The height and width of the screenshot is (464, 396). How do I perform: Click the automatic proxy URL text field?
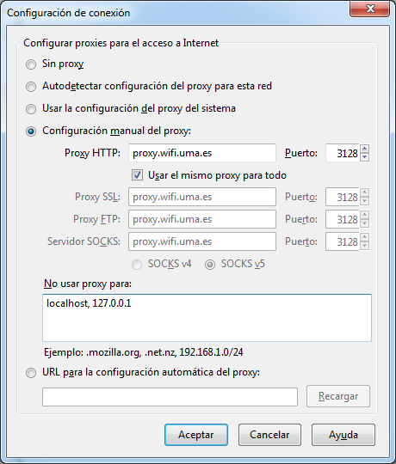point(170,397)
